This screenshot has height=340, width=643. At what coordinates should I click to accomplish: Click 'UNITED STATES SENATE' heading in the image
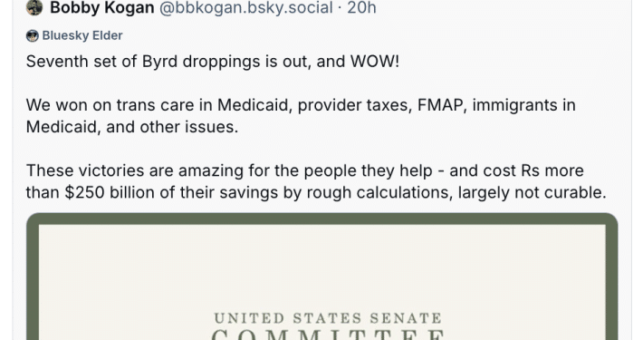[328, 318]
